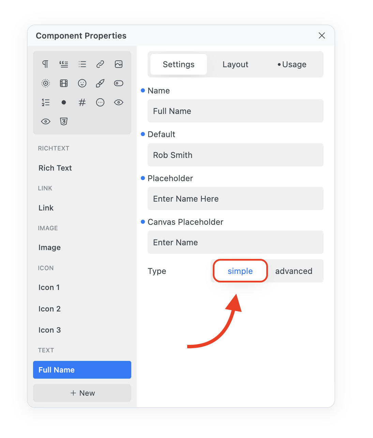Close the Component Properties dialog

(x=322, y=35)
